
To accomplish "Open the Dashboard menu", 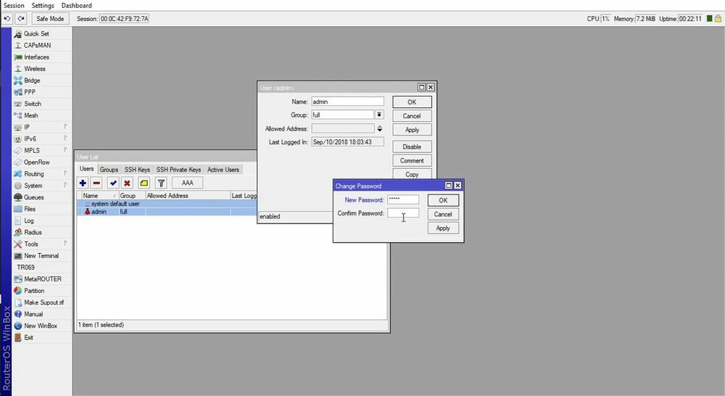I will (76, 5).
